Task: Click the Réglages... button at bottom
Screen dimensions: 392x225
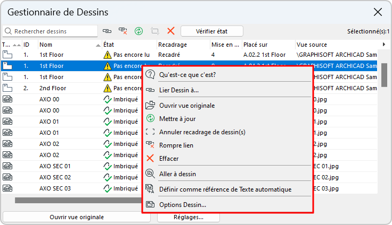Action: pyautogui.click(x=189, y=217)
